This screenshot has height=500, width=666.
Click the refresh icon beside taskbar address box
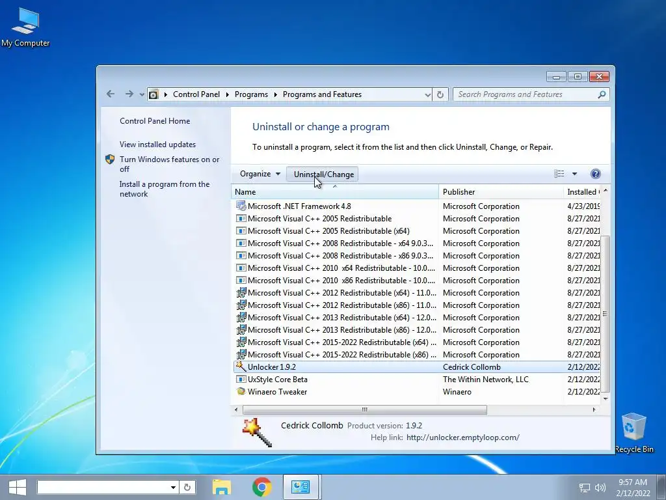coord(187,487)
